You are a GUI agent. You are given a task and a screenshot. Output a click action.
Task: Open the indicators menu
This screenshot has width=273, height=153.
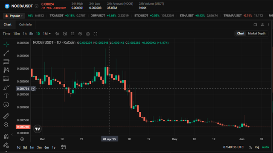[x=65, y=34]
